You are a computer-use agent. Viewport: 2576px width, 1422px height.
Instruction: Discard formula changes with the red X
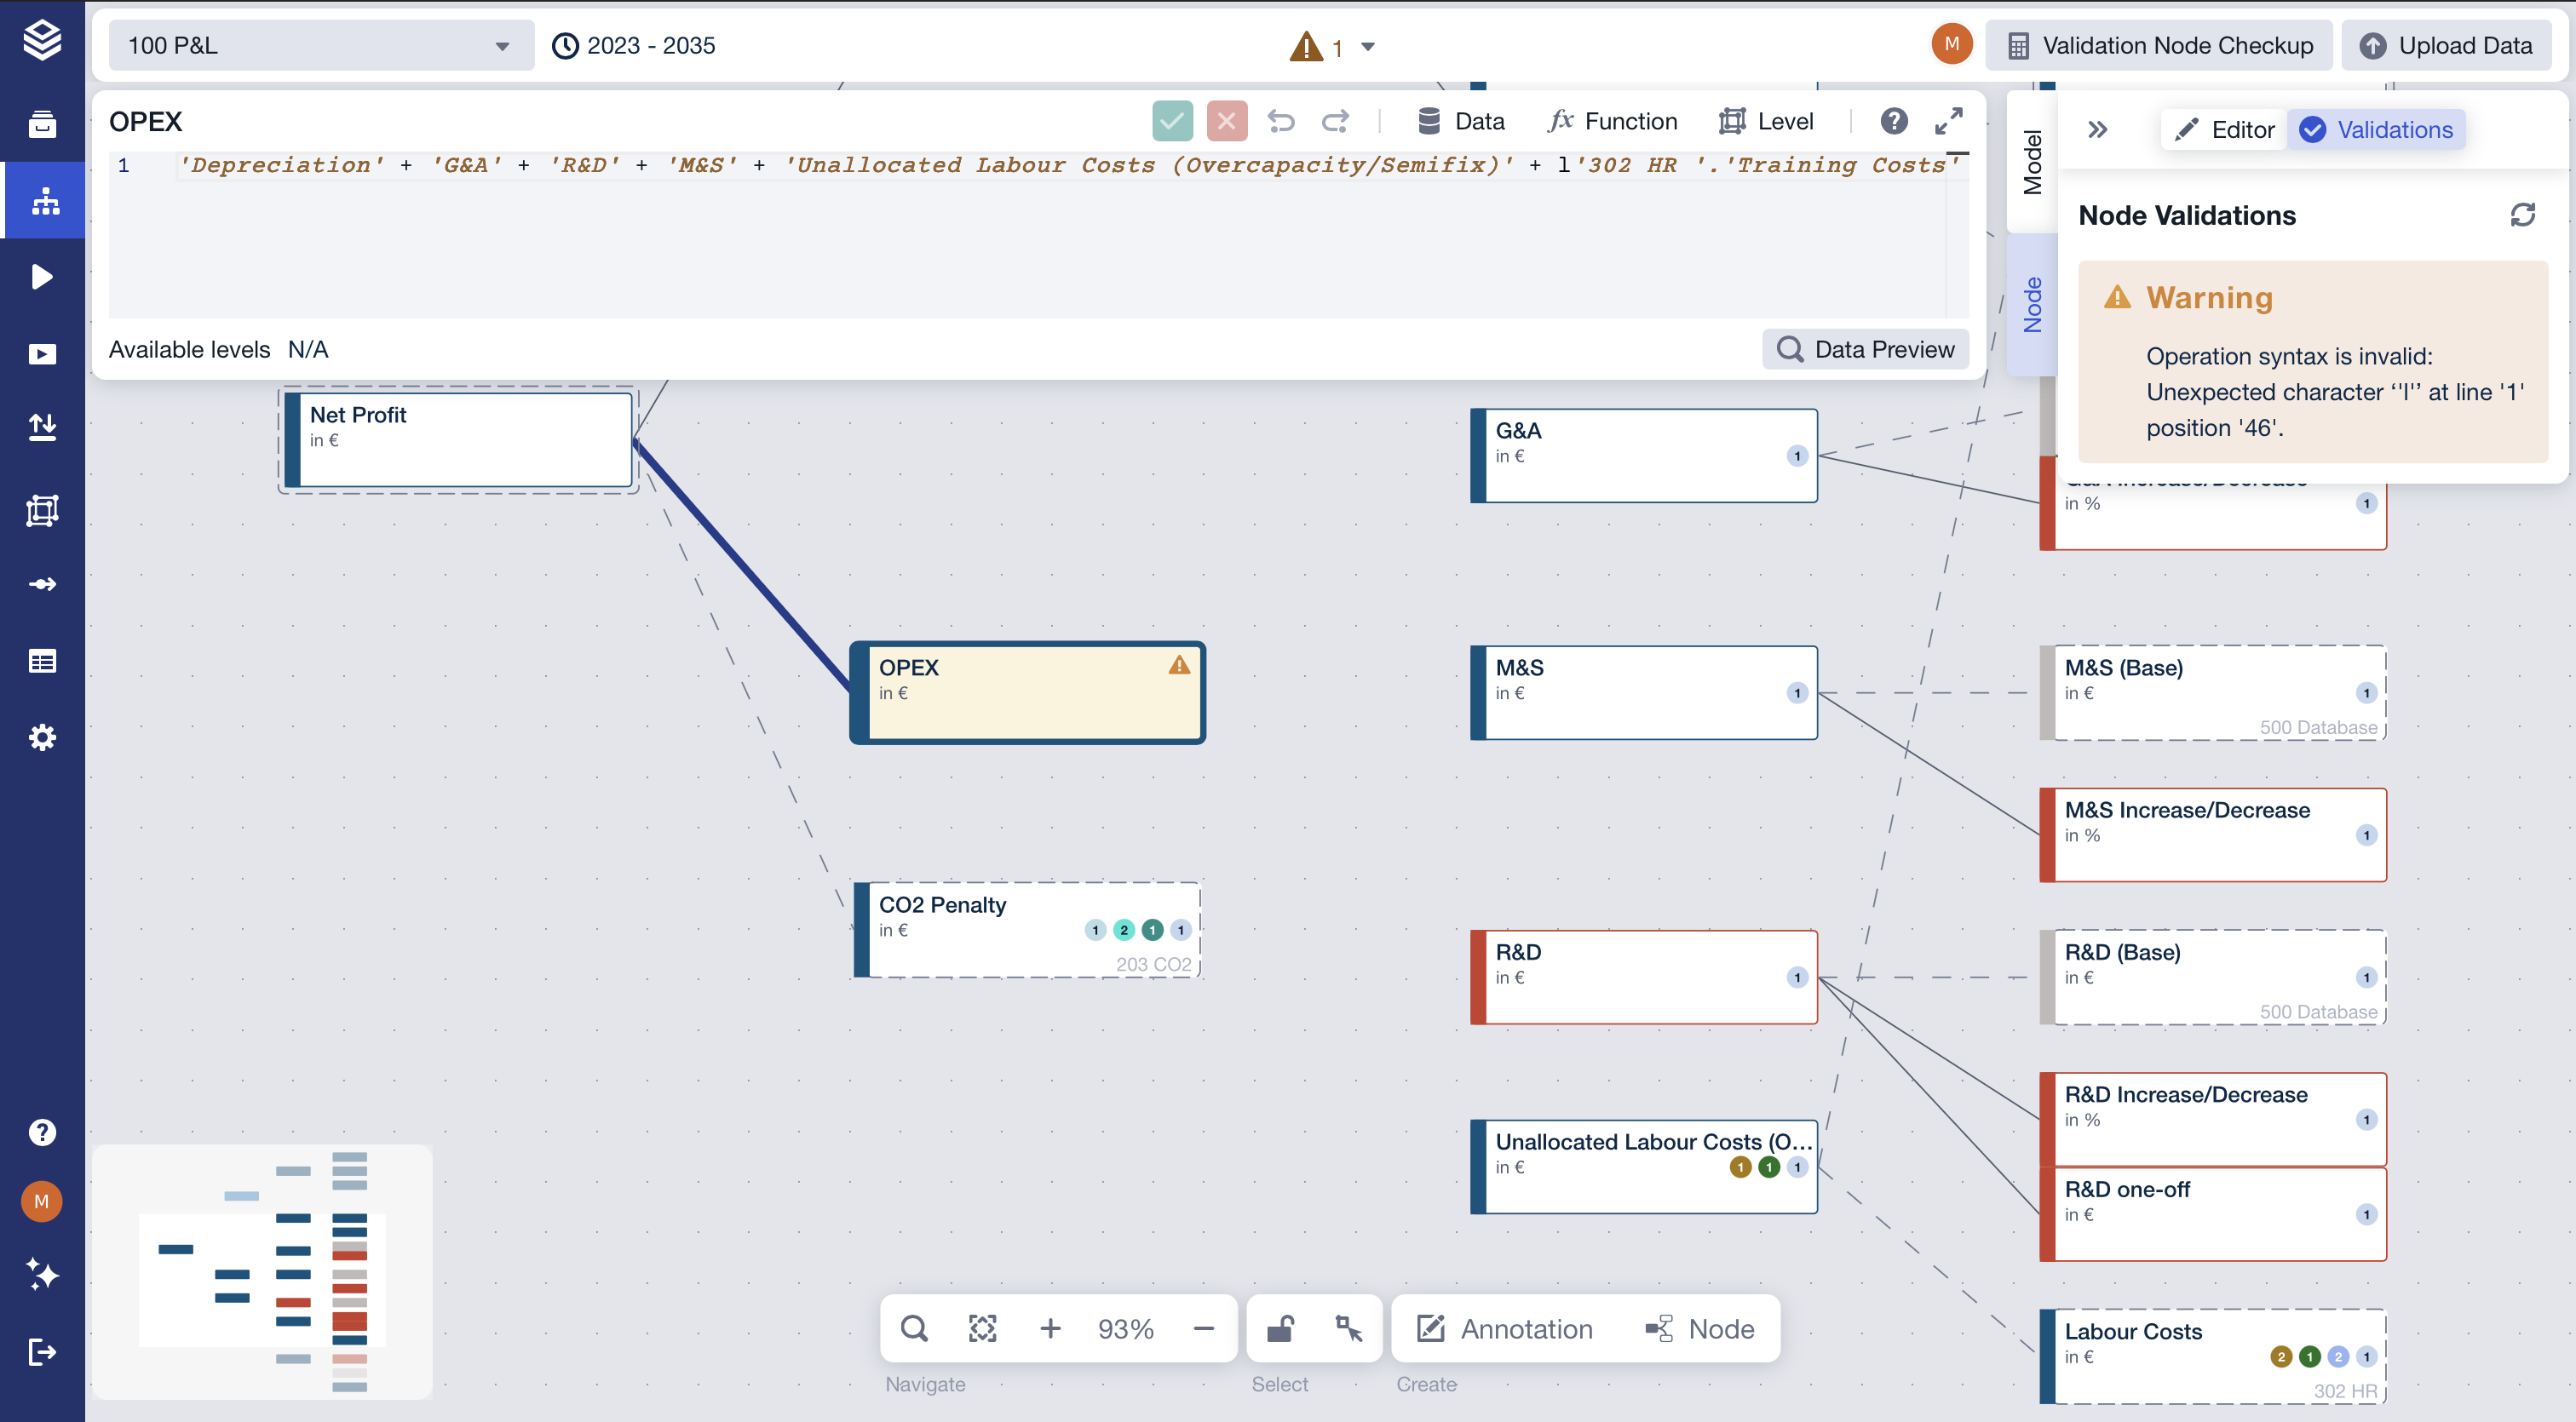[1227, 121]
